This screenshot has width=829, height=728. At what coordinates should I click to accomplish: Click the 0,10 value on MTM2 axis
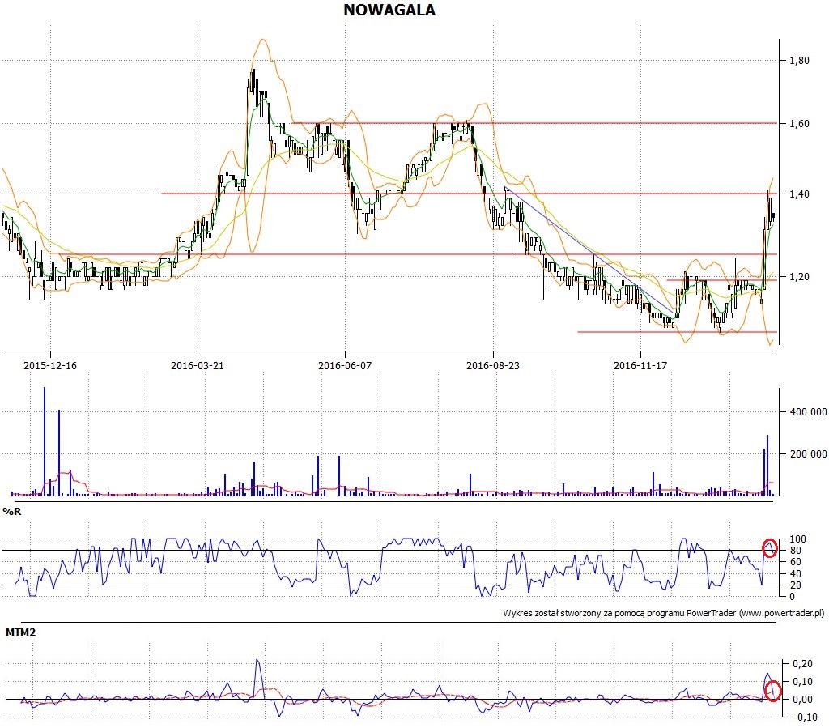click(x=803, y=682)
